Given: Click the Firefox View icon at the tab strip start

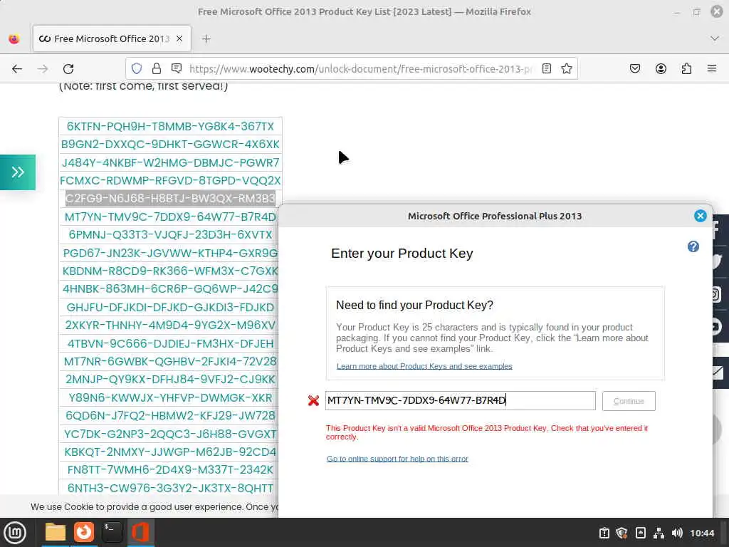Looking at the screenshot, I should click(x=14, y=39).
